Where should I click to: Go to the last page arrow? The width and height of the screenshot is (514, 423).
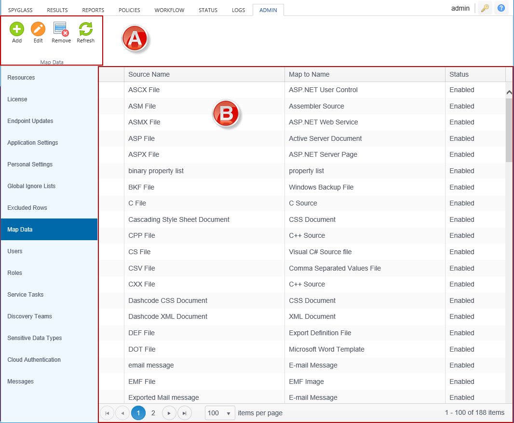point(185,413)
